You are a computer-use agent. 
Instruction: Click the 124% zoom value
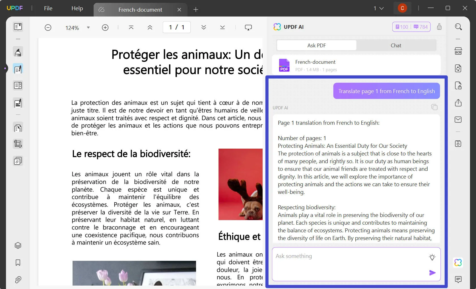72,28
